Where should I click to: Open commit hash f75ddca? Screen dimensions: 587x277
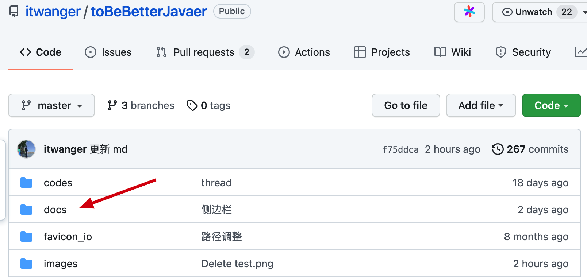click(x=400, y=149)
